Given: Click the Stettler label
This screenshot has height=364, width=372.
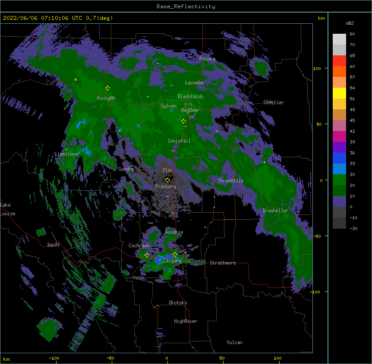Looking at the screenshot, I should tap(274, 102).
